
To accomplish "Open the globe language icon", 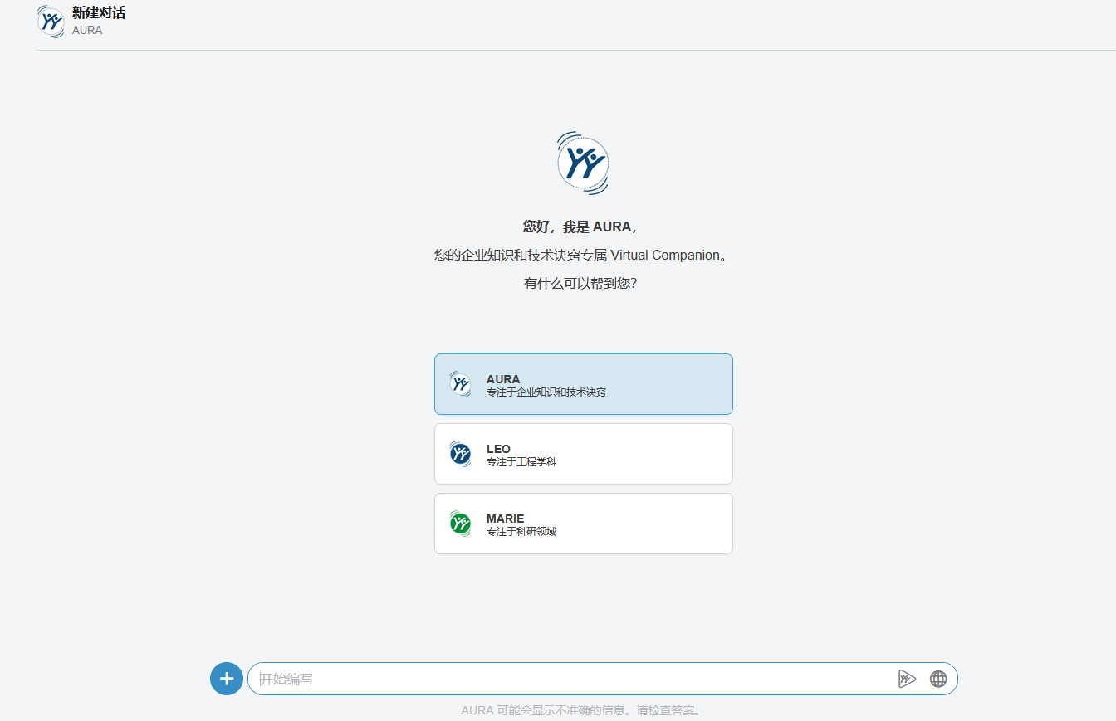I will tap(938, 679).
